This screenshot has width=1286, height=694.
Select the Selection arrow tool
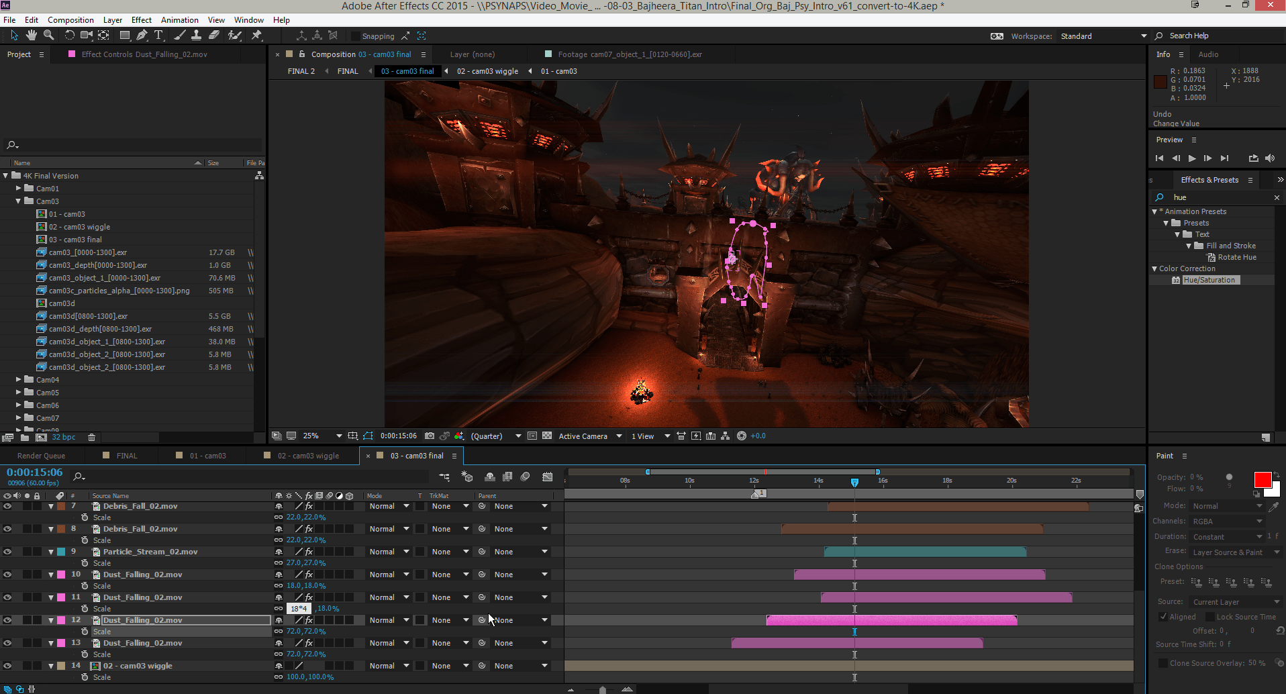[14, 35]
